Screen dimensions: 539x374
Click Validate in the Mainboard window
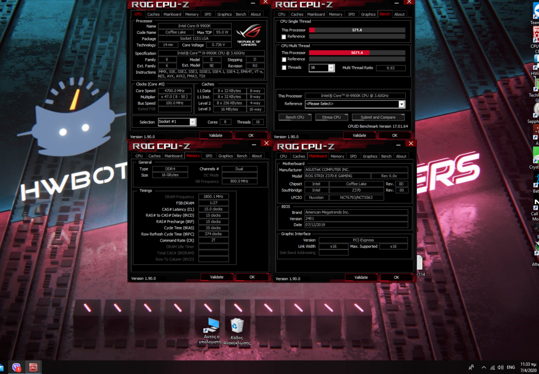pos(361,277)
